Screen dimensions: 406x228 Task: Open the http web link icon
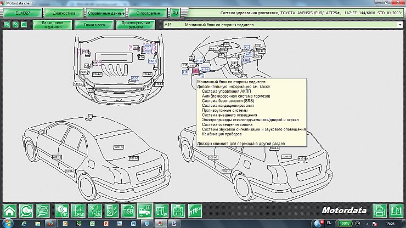[x=195, y=210]
